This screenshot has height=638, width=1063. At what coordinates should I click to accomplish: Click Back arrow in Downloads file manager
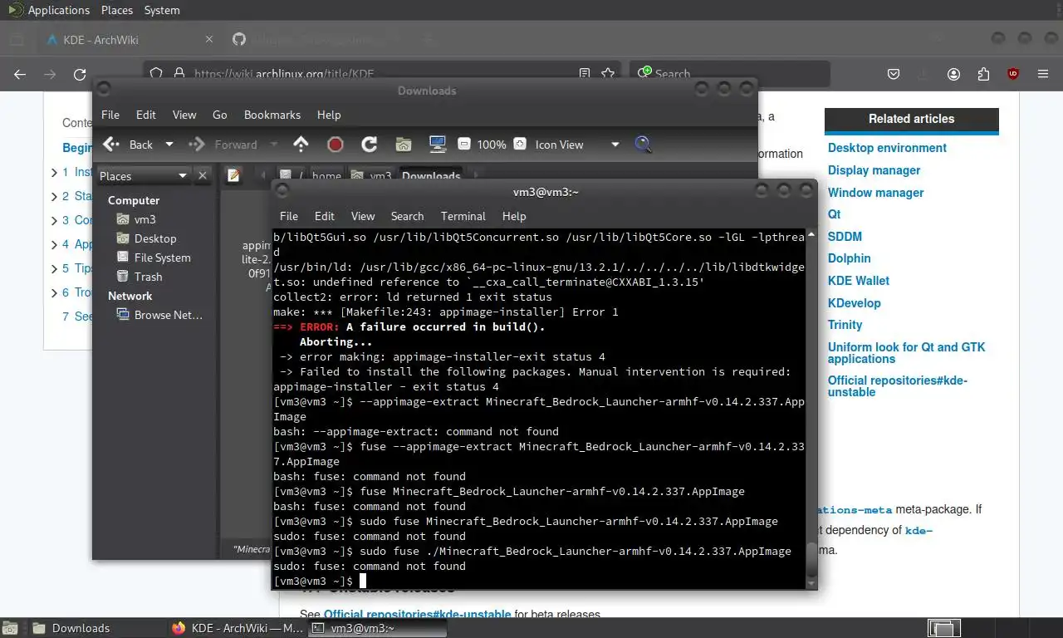pos(128,145)
